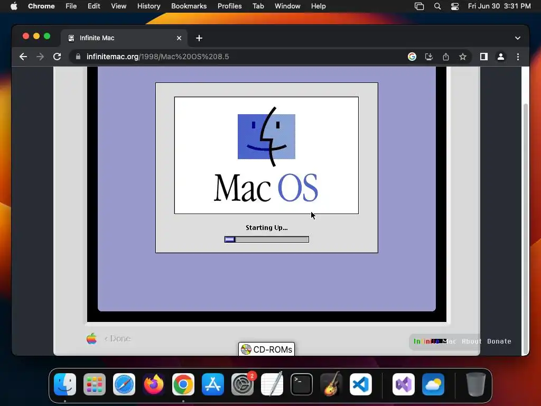This screenshot has height=406, width=541.
Task: Install the app via the address bar icon
Action: coord(429,57)
